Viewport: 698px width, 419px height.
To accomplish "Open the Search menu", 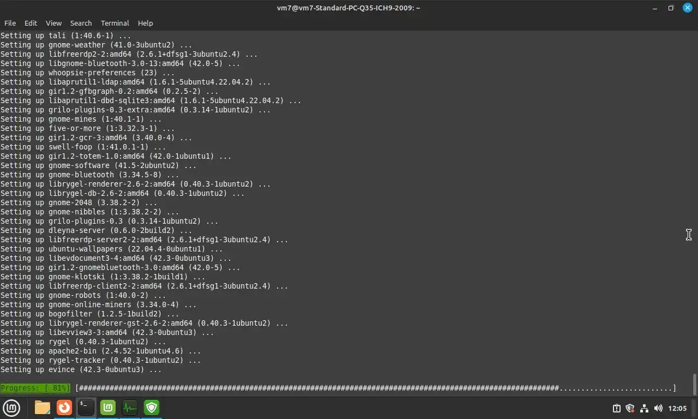I will [81, 23].
